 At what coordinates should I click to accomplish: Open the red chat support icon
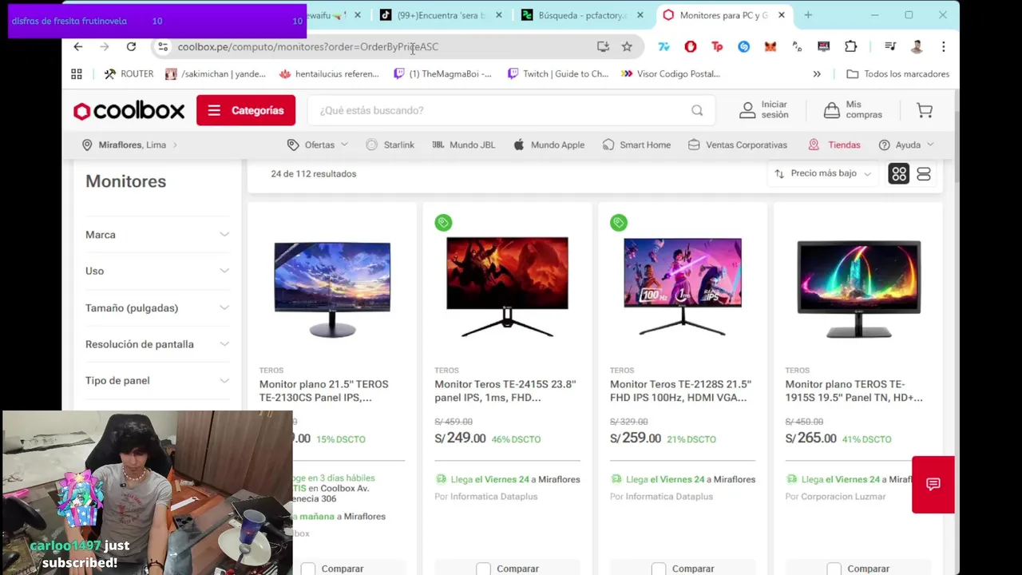tap(933, 484)
